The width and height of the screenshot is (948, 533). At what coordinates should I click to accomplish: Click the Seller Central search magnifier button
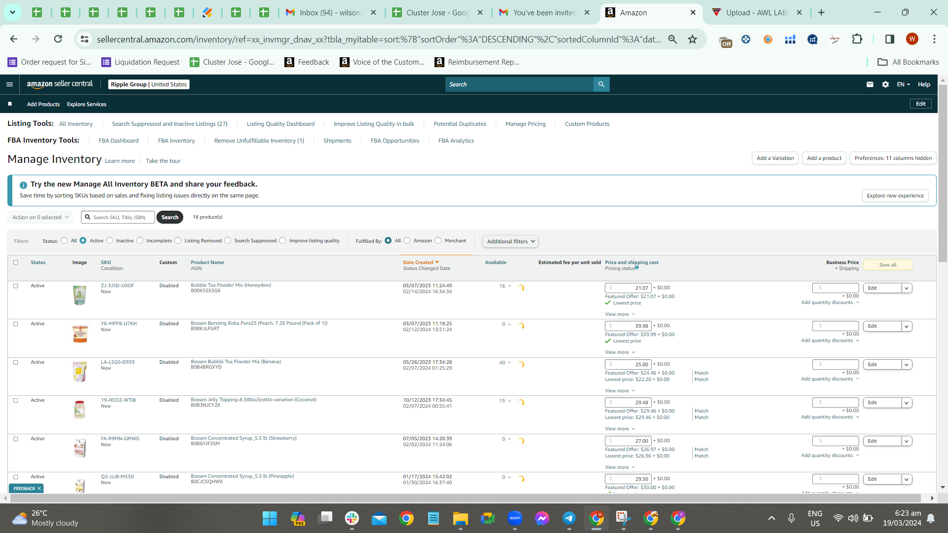[x=601, y=84]
